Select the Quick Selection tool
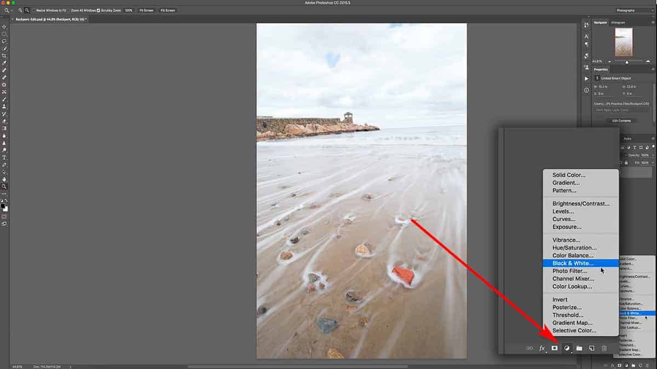 click(x=4, y=49)
